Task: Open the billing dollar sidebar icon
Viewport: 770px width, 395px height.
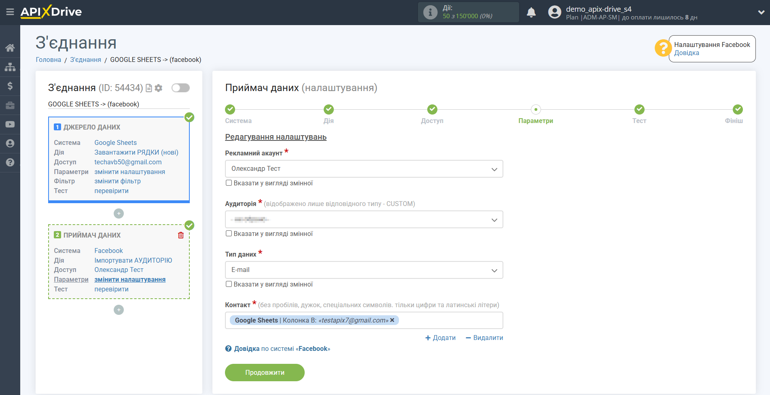Action: [x=10, y=86]
